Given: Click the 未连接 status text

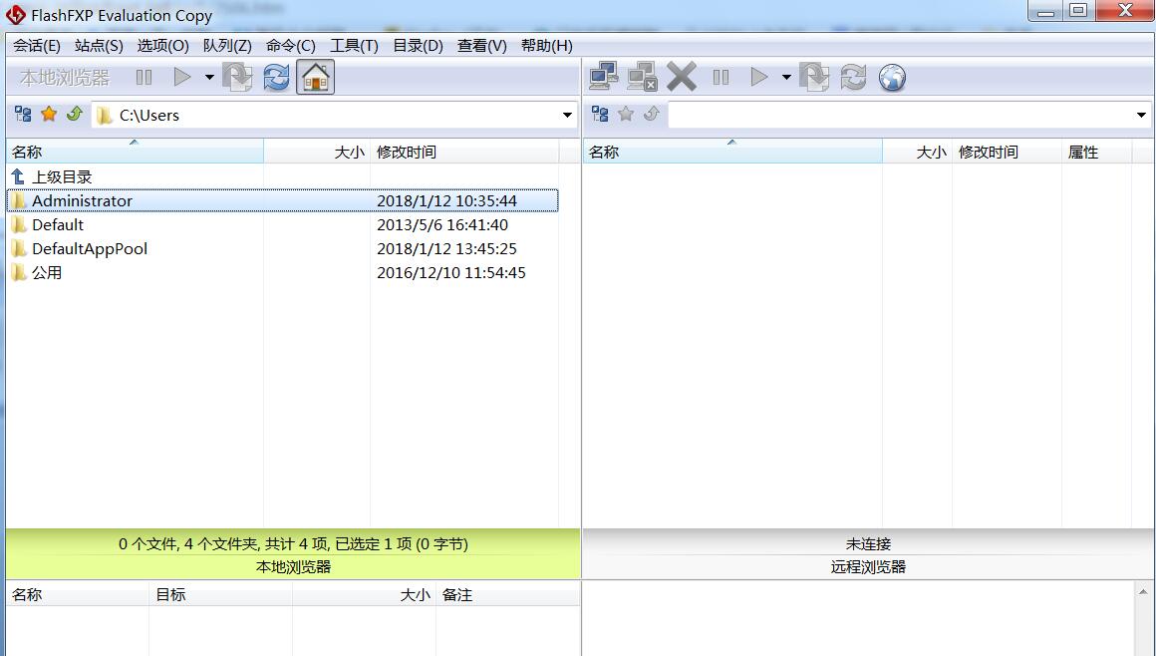Looking at the screenshot, I should click(x=868, y=543).
